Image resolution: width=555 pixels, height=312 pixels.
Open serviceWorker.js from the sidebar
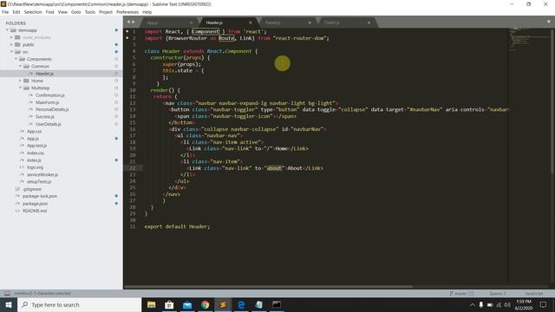42,175
